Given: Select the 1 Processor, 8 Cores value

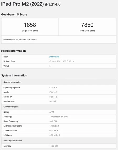Looking at the screenshot, I should coord(58,117).
